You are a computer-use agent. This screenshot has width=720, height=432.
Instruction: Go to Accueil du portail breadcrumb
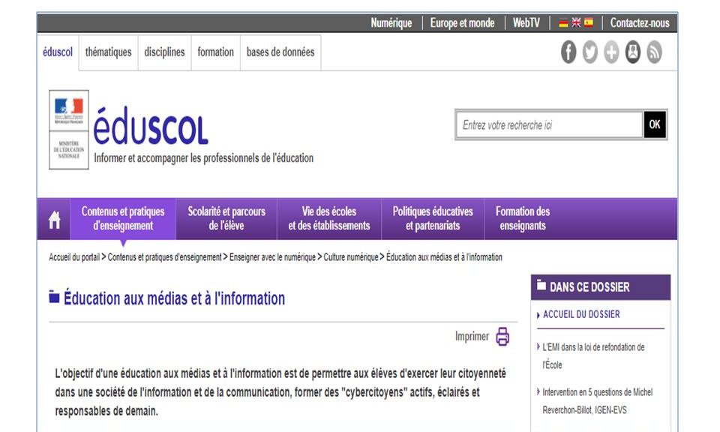coord(74,257)
